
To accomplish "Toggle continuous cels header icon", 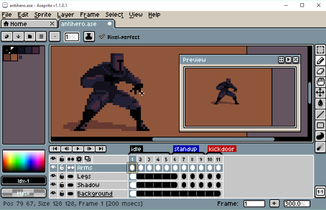I will tap(71, 159).
